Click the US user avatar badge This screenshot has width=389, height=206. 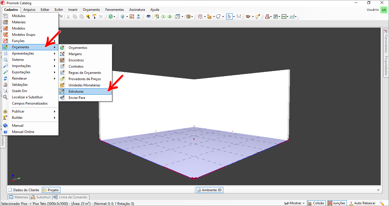384,10
